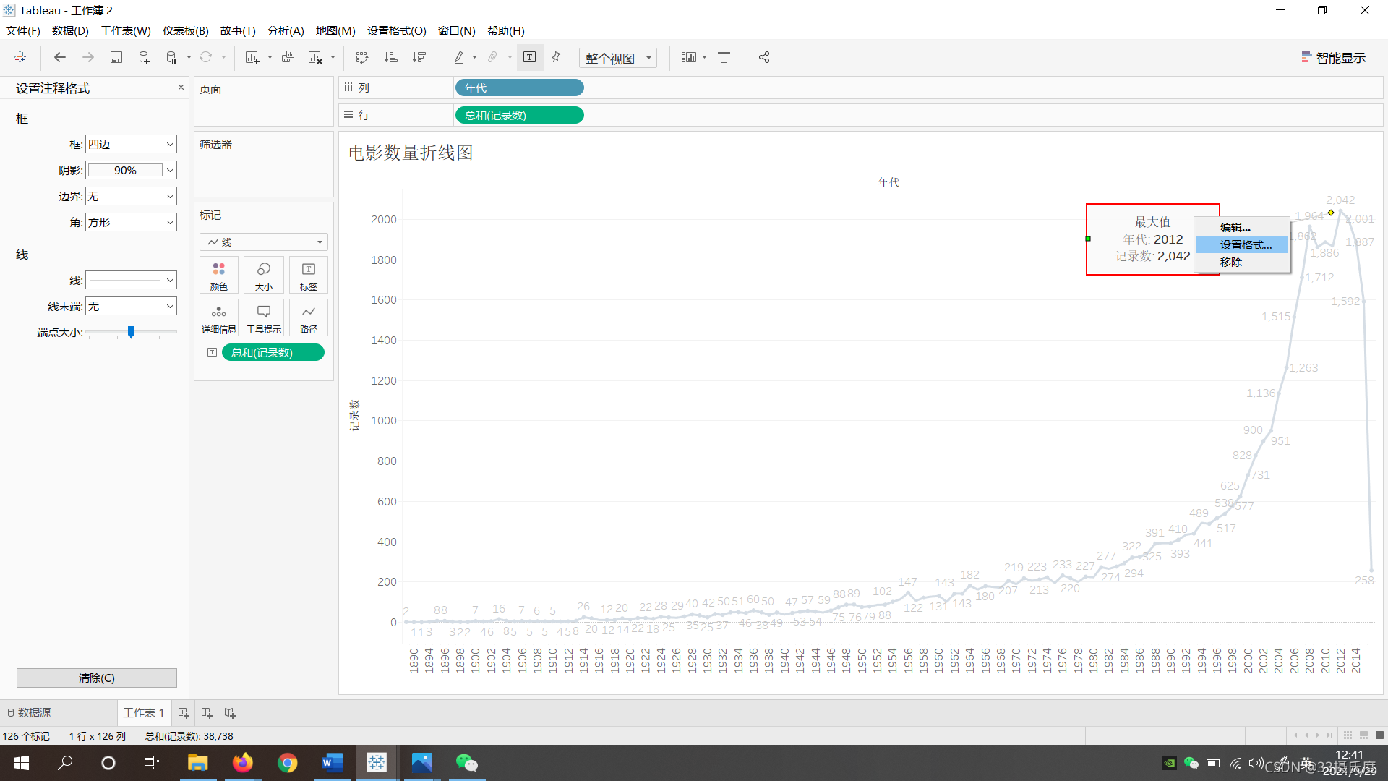This screenshot has width=1388, height=781.
Task: Click the swap rows and columns icon
Action: 362,58
